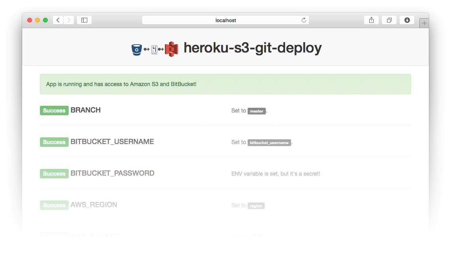Go forward with the Safari forward arrow

69,20
